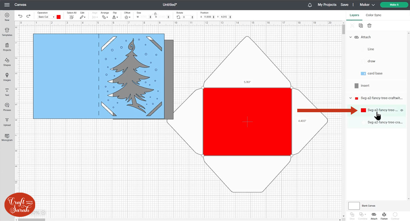Open My Projects
Viewport: 410px width, 221px height.
(x=327, y=5)
